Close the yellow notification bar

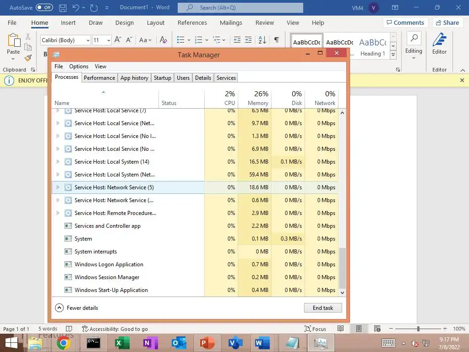[x=462, y=80]
